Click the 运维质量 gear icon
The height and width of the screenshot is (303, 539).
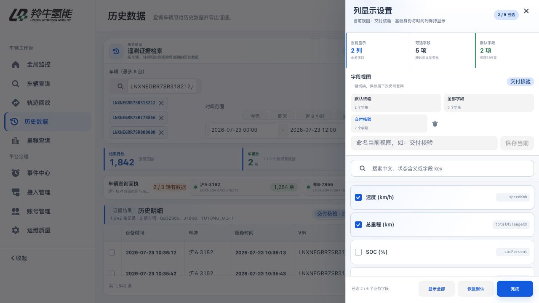16,230
